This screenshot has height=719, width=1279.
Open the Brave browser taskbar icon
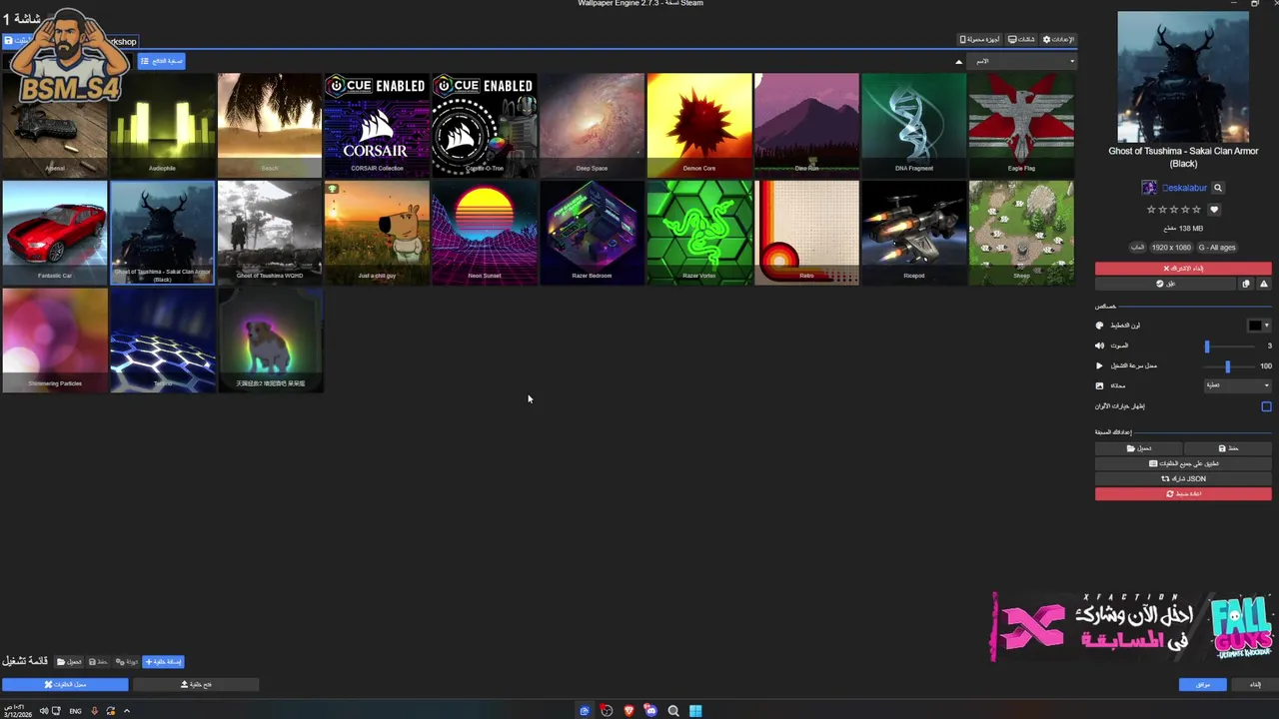(x=629, y=711)
